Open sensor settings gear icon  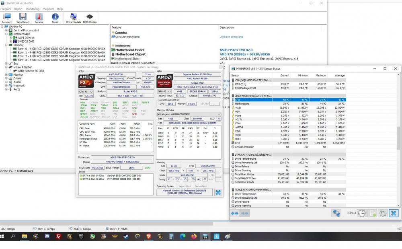[384, 213]
